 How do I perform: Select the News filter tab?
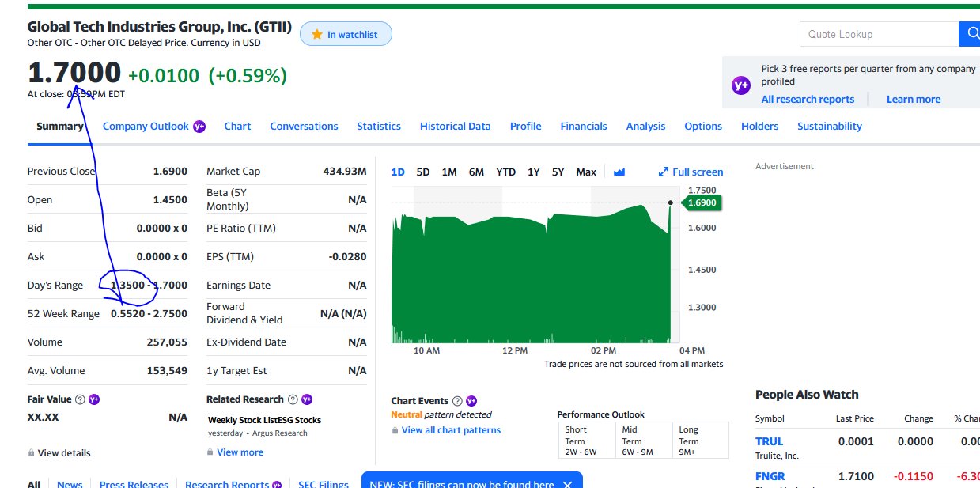tap(70, 483)
